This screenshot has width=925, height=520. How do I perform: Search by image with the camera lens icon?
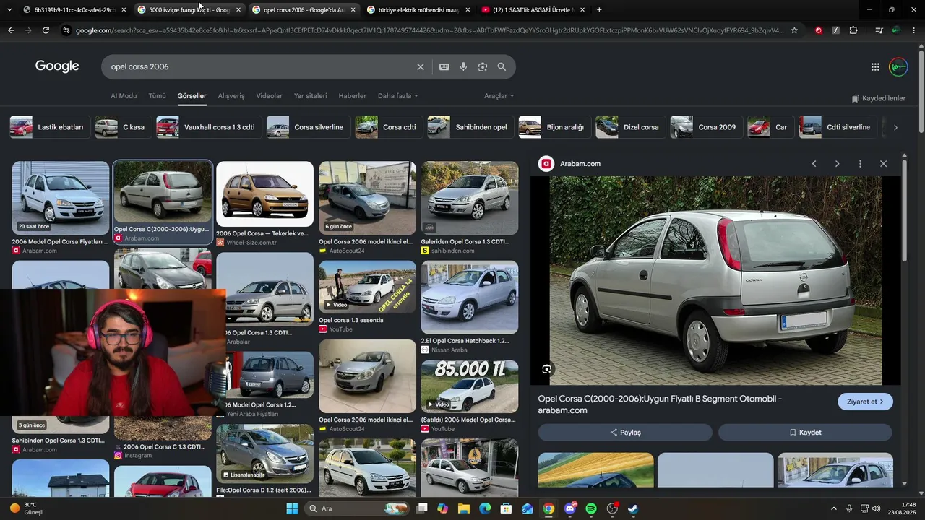pos(482,66)
